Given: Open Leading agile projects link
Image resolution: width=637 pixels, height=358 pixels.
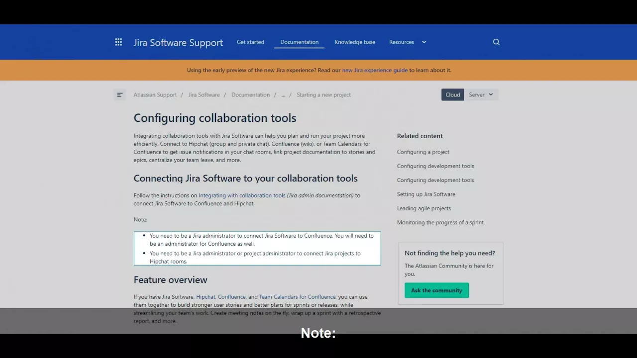Looking at the screenshot, I should [x=424, y=208].
